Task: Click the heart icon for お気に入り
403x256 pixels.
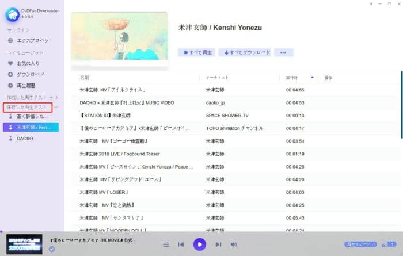Action: pyautogui.click(x=10, y=63)
